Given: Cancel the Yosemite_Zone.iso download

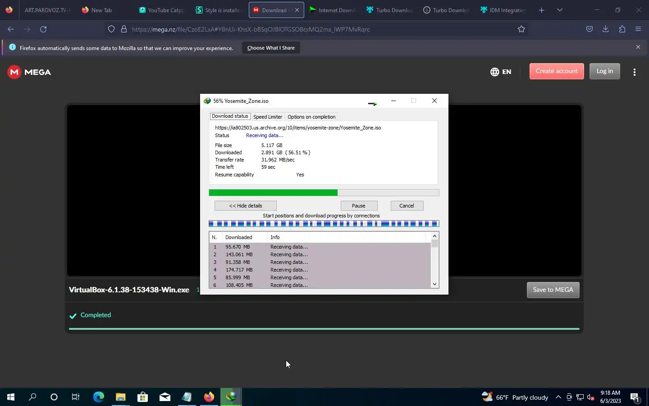Looking at the screenshot, I should tap(407, 206).
